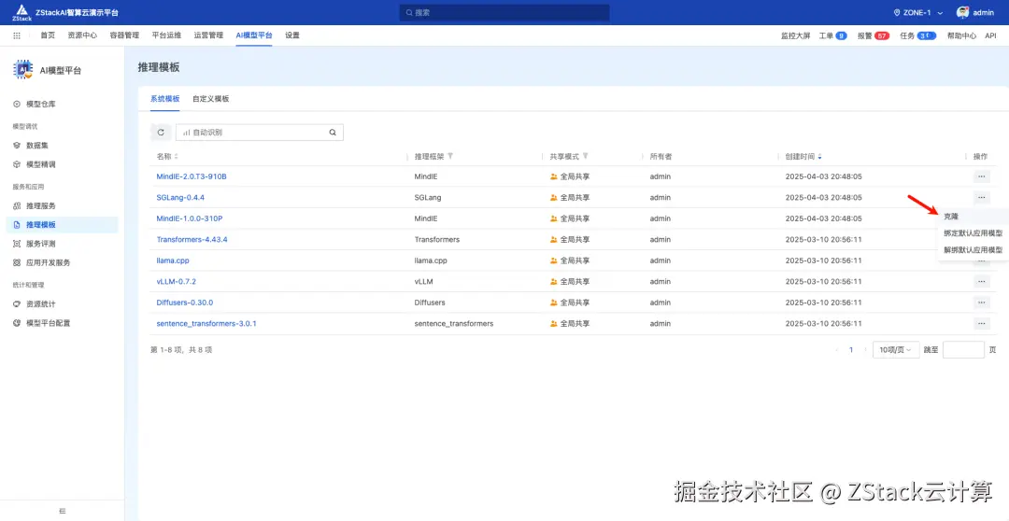This screenshot has height=521, width=1009.
Task: Open 推理模板 in the sidebar
Action: pos(62,224)
